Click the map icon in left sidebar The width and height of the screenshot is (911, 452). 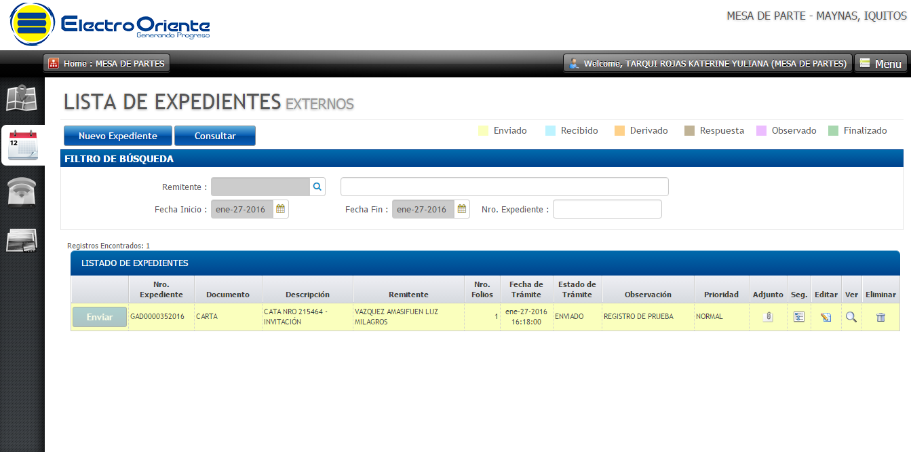[21, 98]
